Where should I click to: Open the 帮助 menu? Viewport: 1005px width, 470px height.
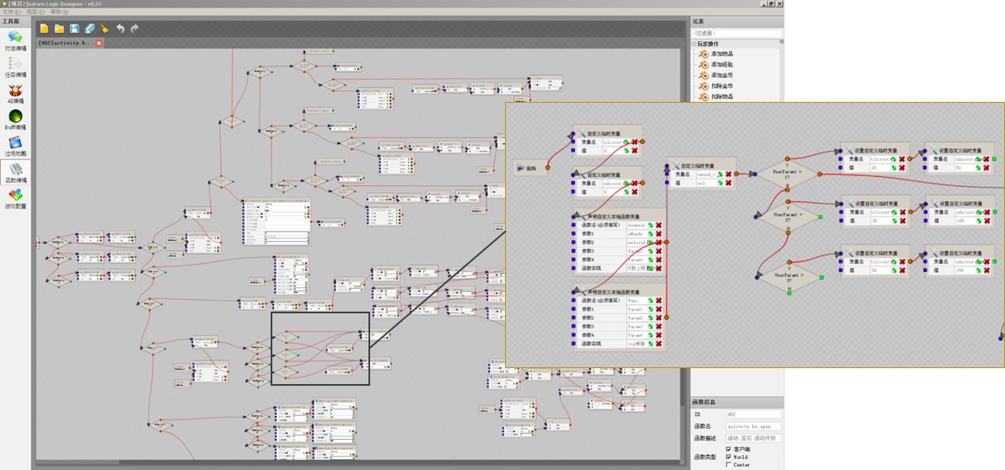[x=58, y=12]
